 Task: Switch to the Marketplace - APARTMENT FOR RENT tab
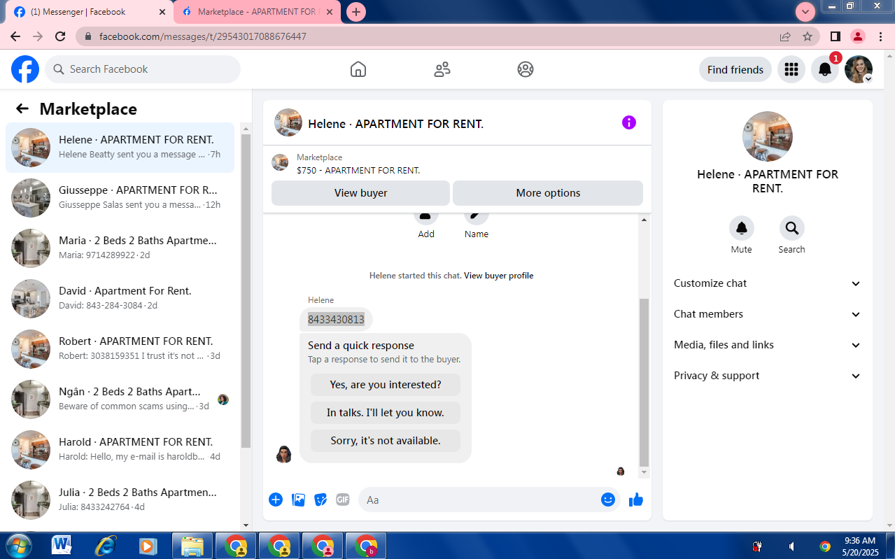pos(258,12)
